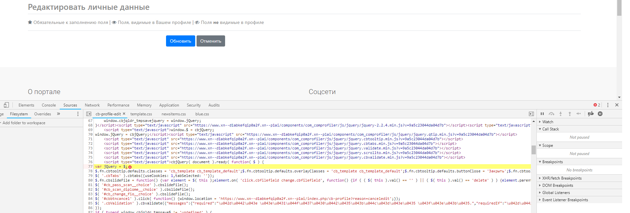Screen dimensions: 630x213
Task: Click the Отменить button
Action: click(x=211, y=41)
